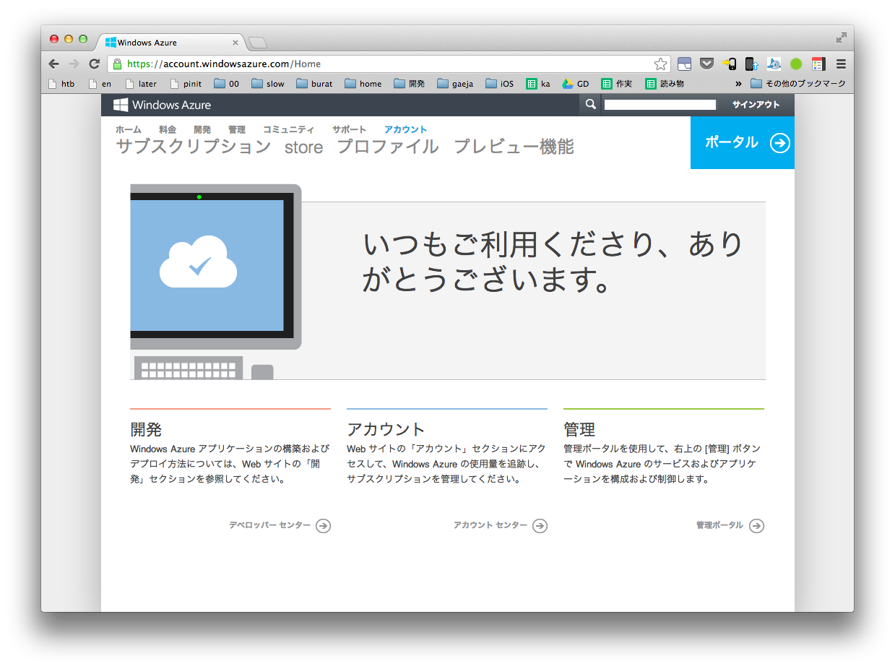Open the gaeja bookmark folder
This screenshot has height=669, width=895.
click(x=455, y=84)
